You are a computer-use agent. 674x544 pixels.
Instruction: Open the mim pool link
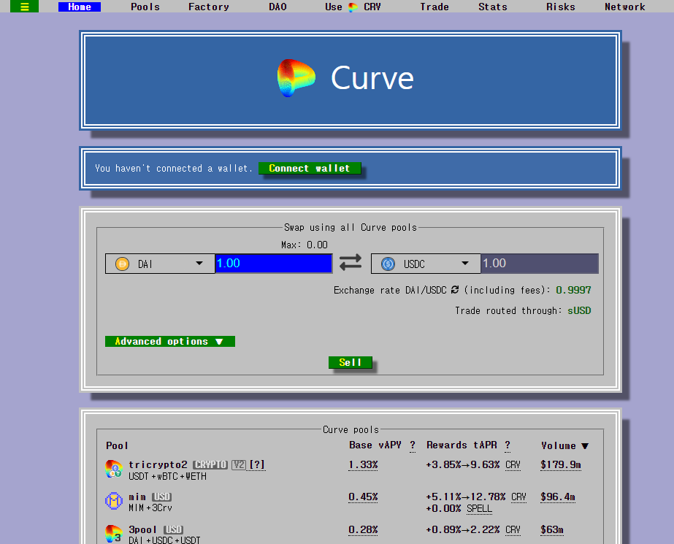137,497
